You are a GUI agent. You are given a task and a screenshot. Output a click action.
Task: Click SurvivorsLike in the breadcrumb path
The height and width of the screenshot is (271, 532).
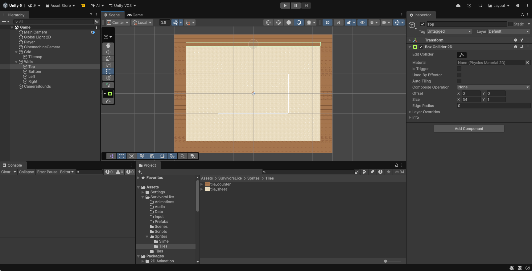[230, 178]
